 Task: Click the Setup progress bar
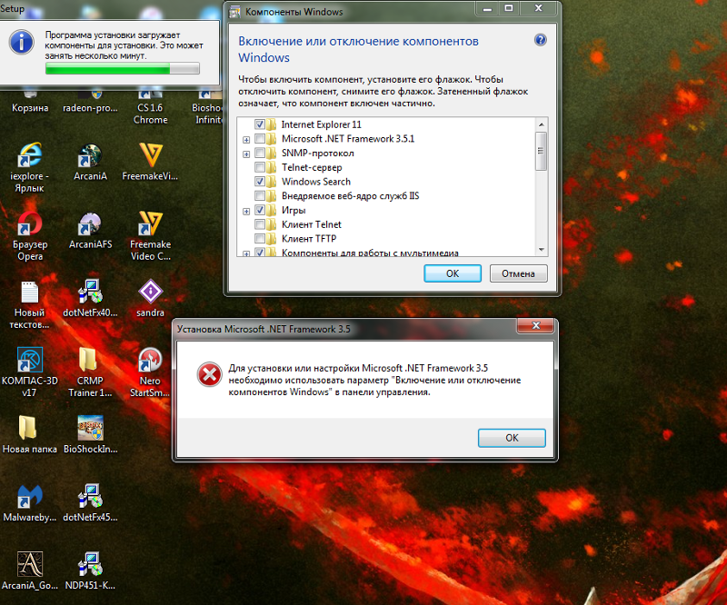click(x=123, y=69)
